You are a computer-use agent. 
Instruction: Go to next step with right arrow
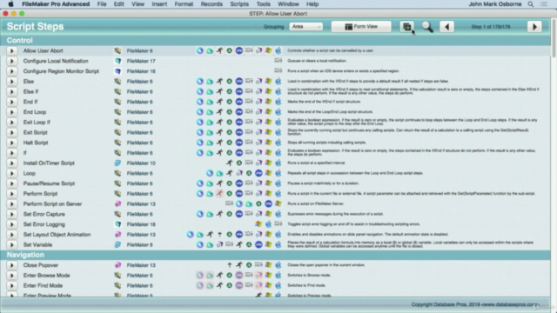tap(534, 27)
